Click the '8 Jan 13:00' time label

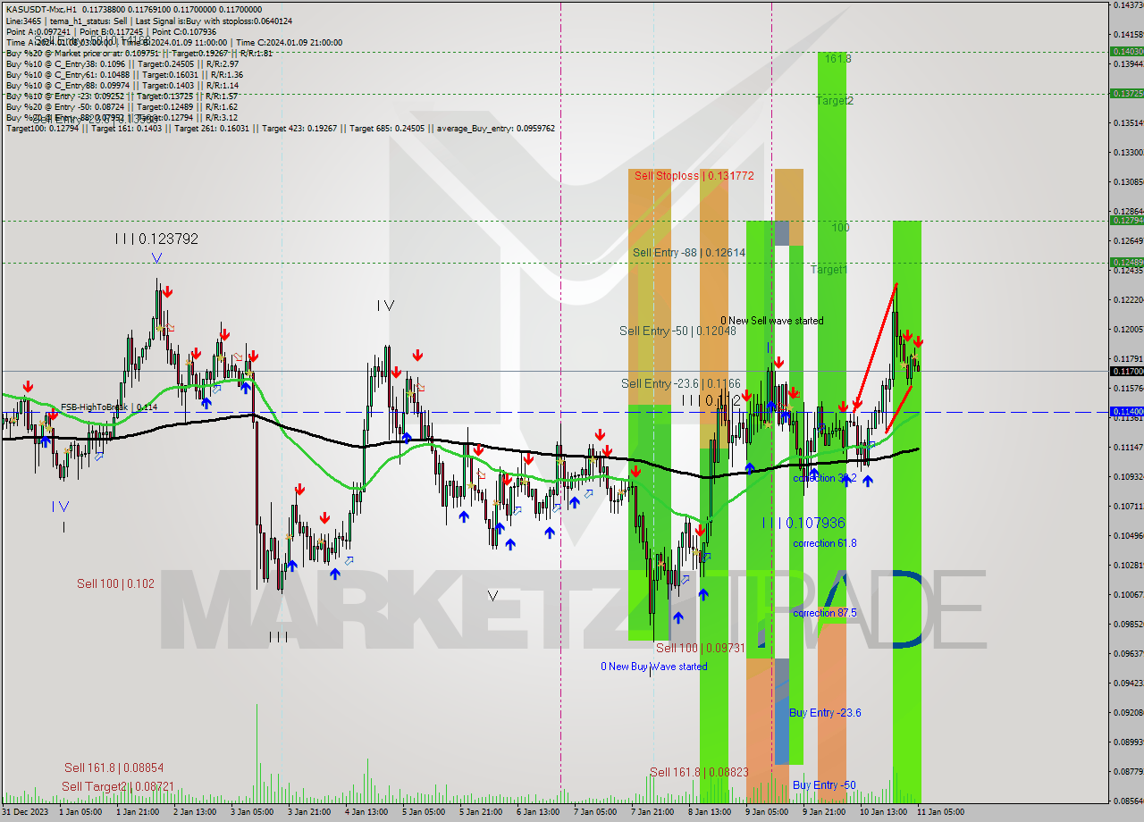(x=709, y=812)
